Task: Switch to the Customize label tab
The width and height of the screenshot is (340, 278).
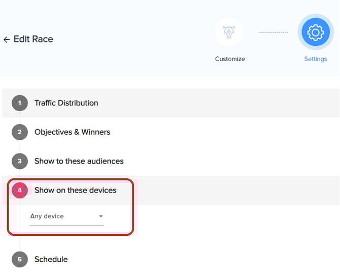Action: point(230,59)
